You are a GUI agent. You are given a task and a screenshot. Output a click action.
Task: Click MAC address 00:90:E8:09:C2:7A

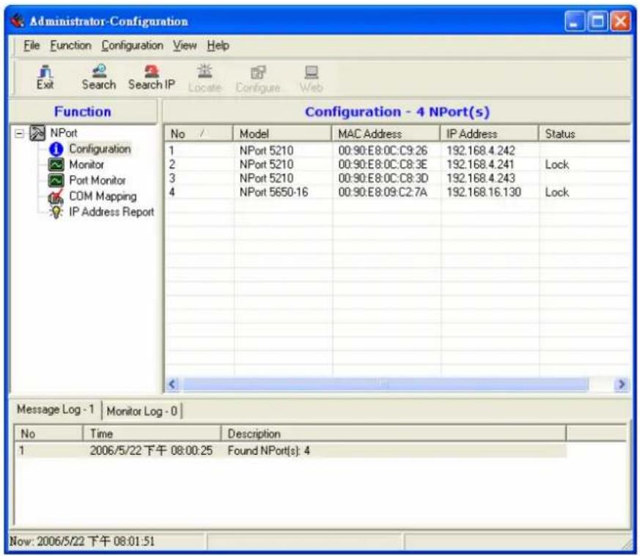coord(383,192)
